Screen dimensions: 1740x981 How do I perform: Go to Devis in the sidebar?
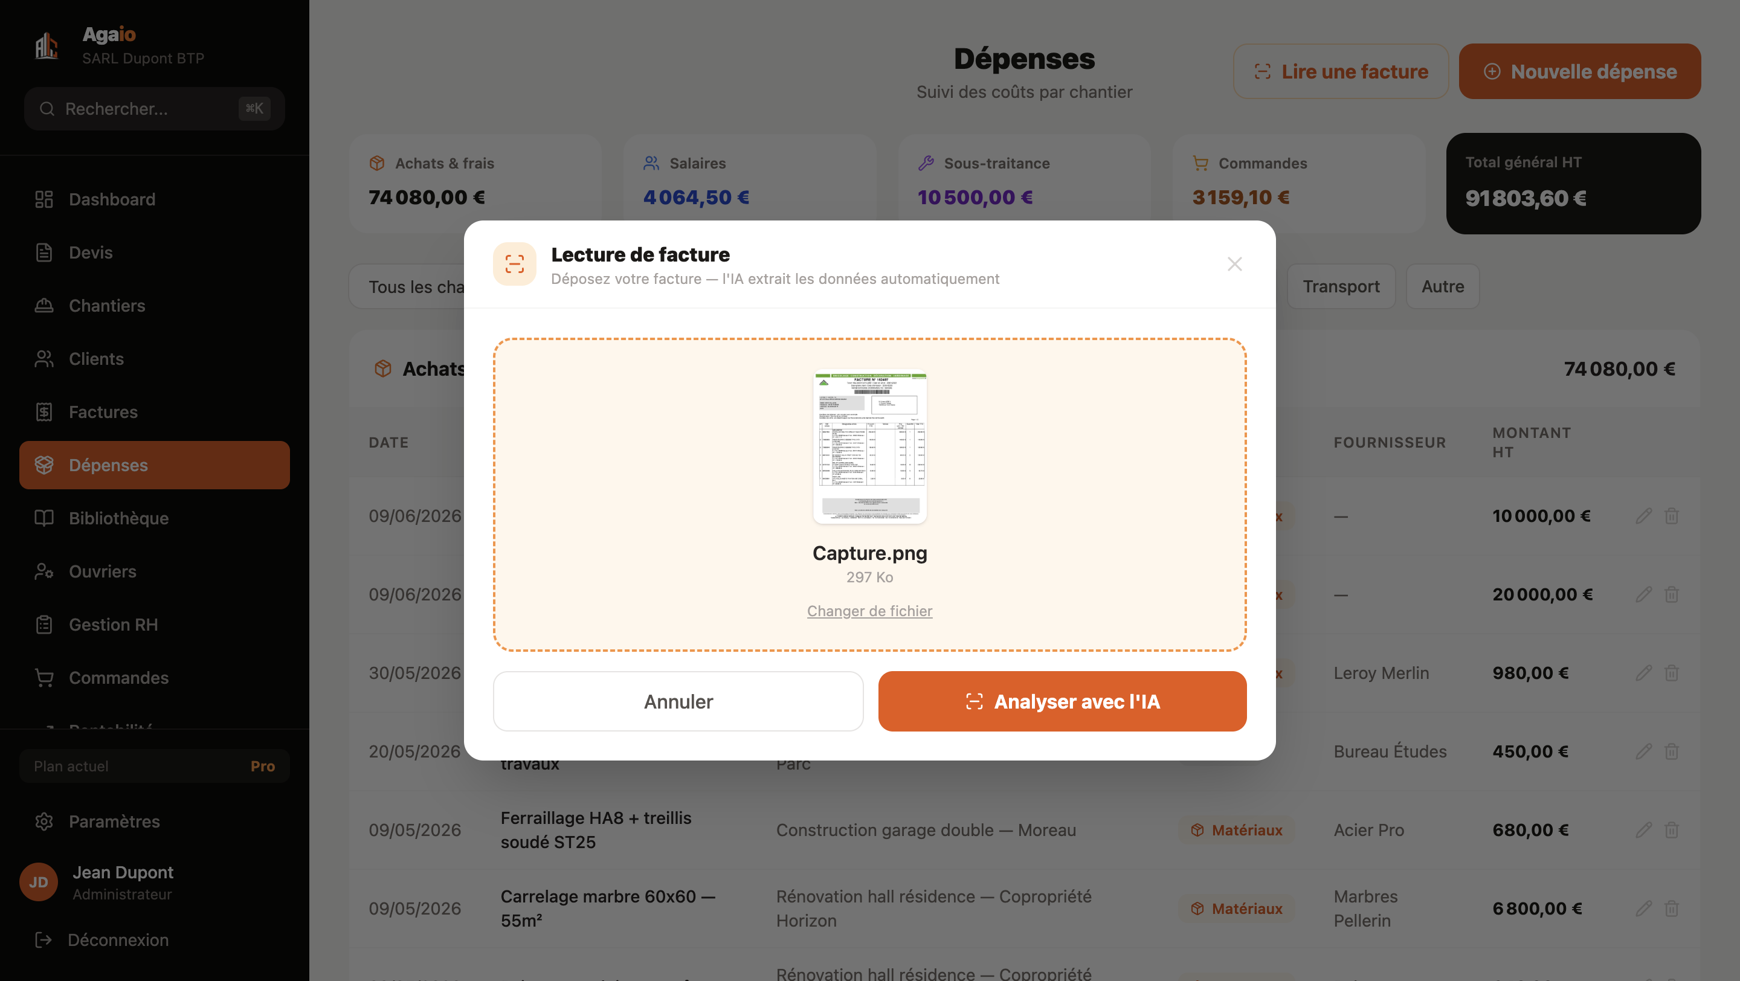[x=154, y=252]
